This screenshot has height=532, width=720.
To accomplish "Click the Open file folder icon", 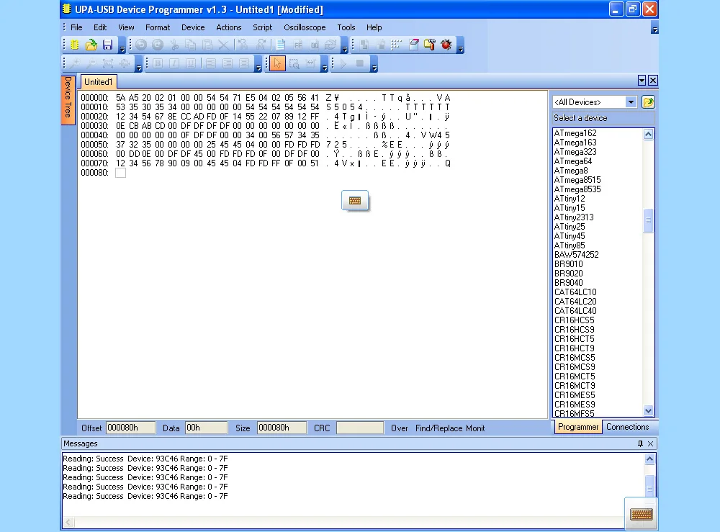I will [91, 45].
